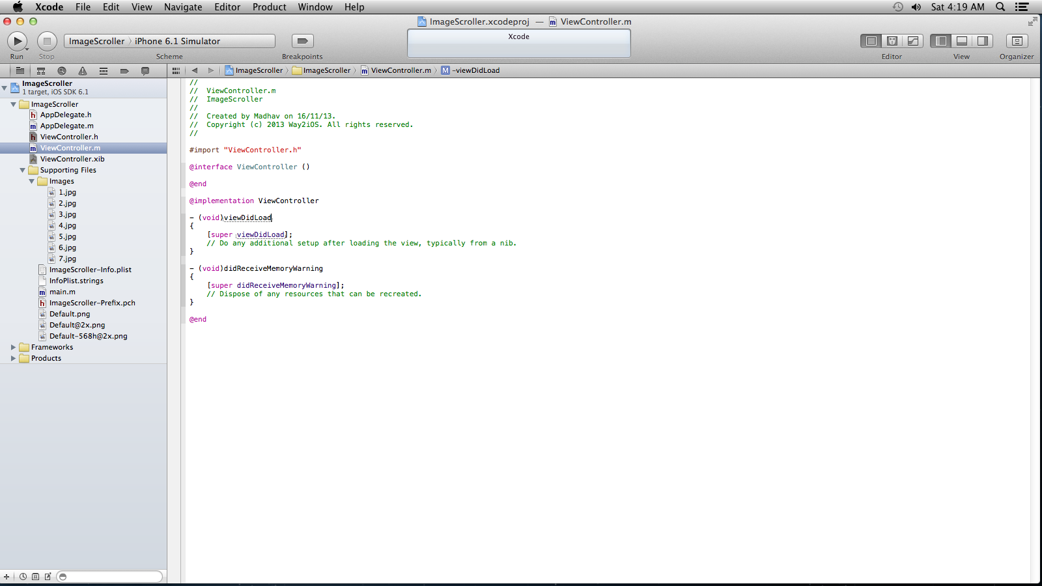The image size is (1042, 586).
Task: Open the Edit menu
Action: pyautogui.click(x=111, y=7)
